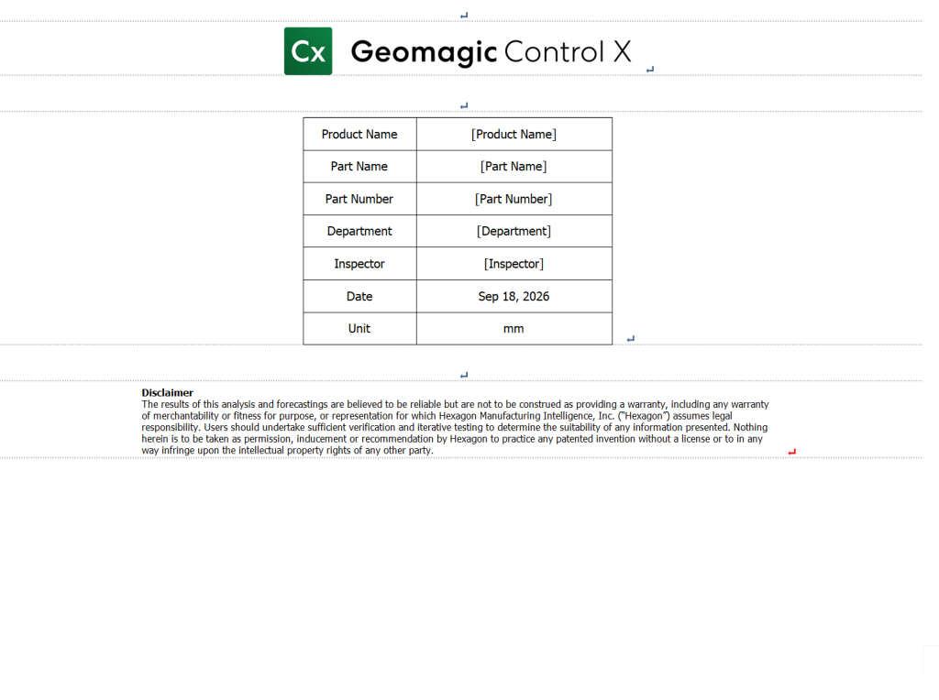Select the Date label cell
The image size is (939, 700).
[359, 296]
